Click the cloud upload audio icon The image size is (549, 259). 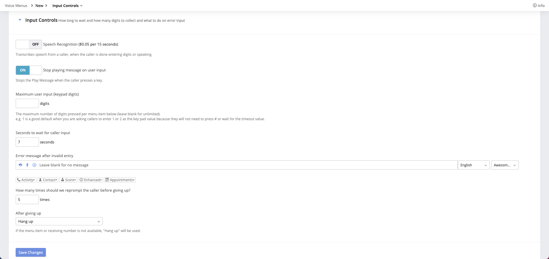[x=20, y=165]
